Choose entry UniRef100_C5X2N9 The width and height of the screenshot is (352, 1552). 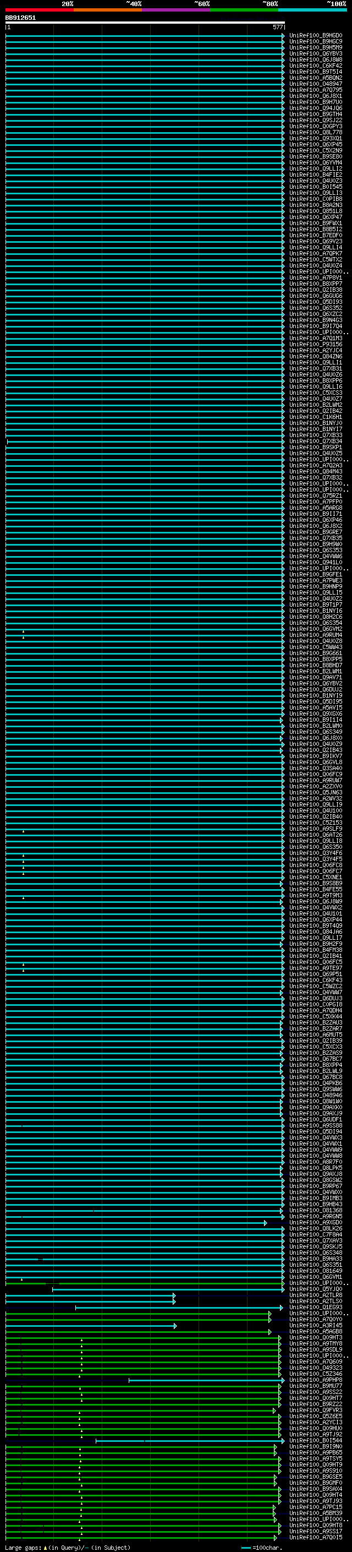tap(316, 151)
